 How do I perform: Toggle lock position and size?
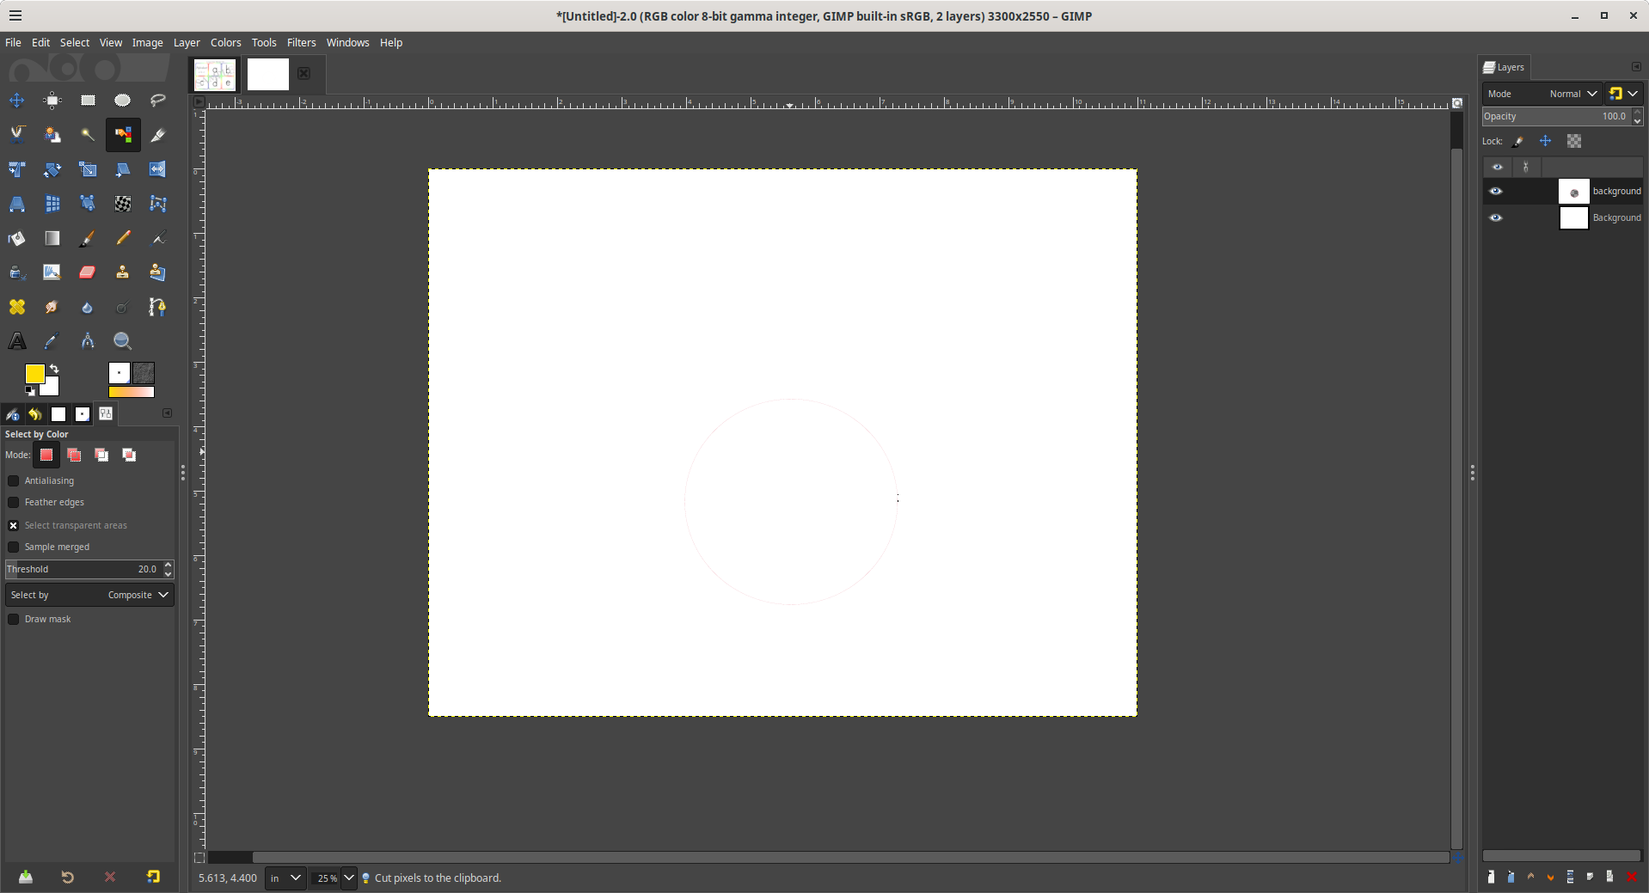click(x=1546, y=141)
